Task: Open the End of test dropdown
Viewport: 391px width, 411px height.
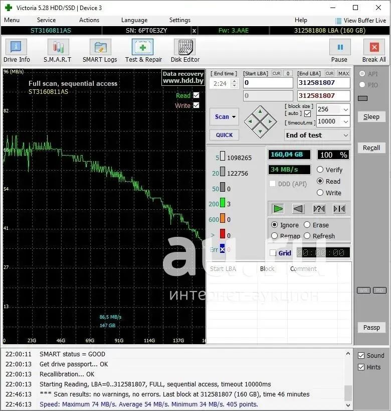Action: click(x=345, y=135)
